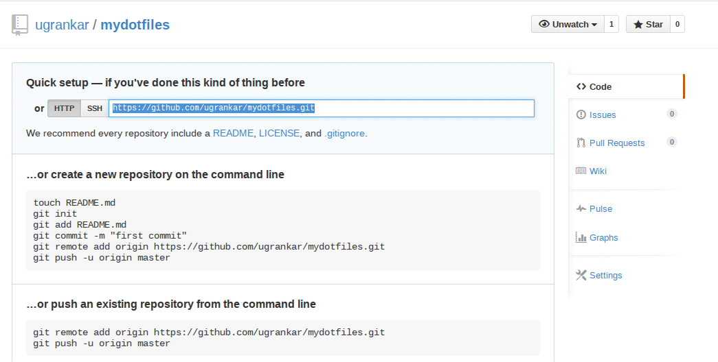This screenshot has width=718, height=362.
Task: Click the Issues exclamation icon
Action: pos(581,115)
